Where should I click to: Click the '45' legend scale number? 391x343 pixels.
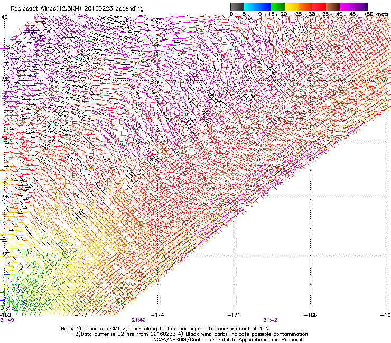pyautogui.click(x=352, y=14)
